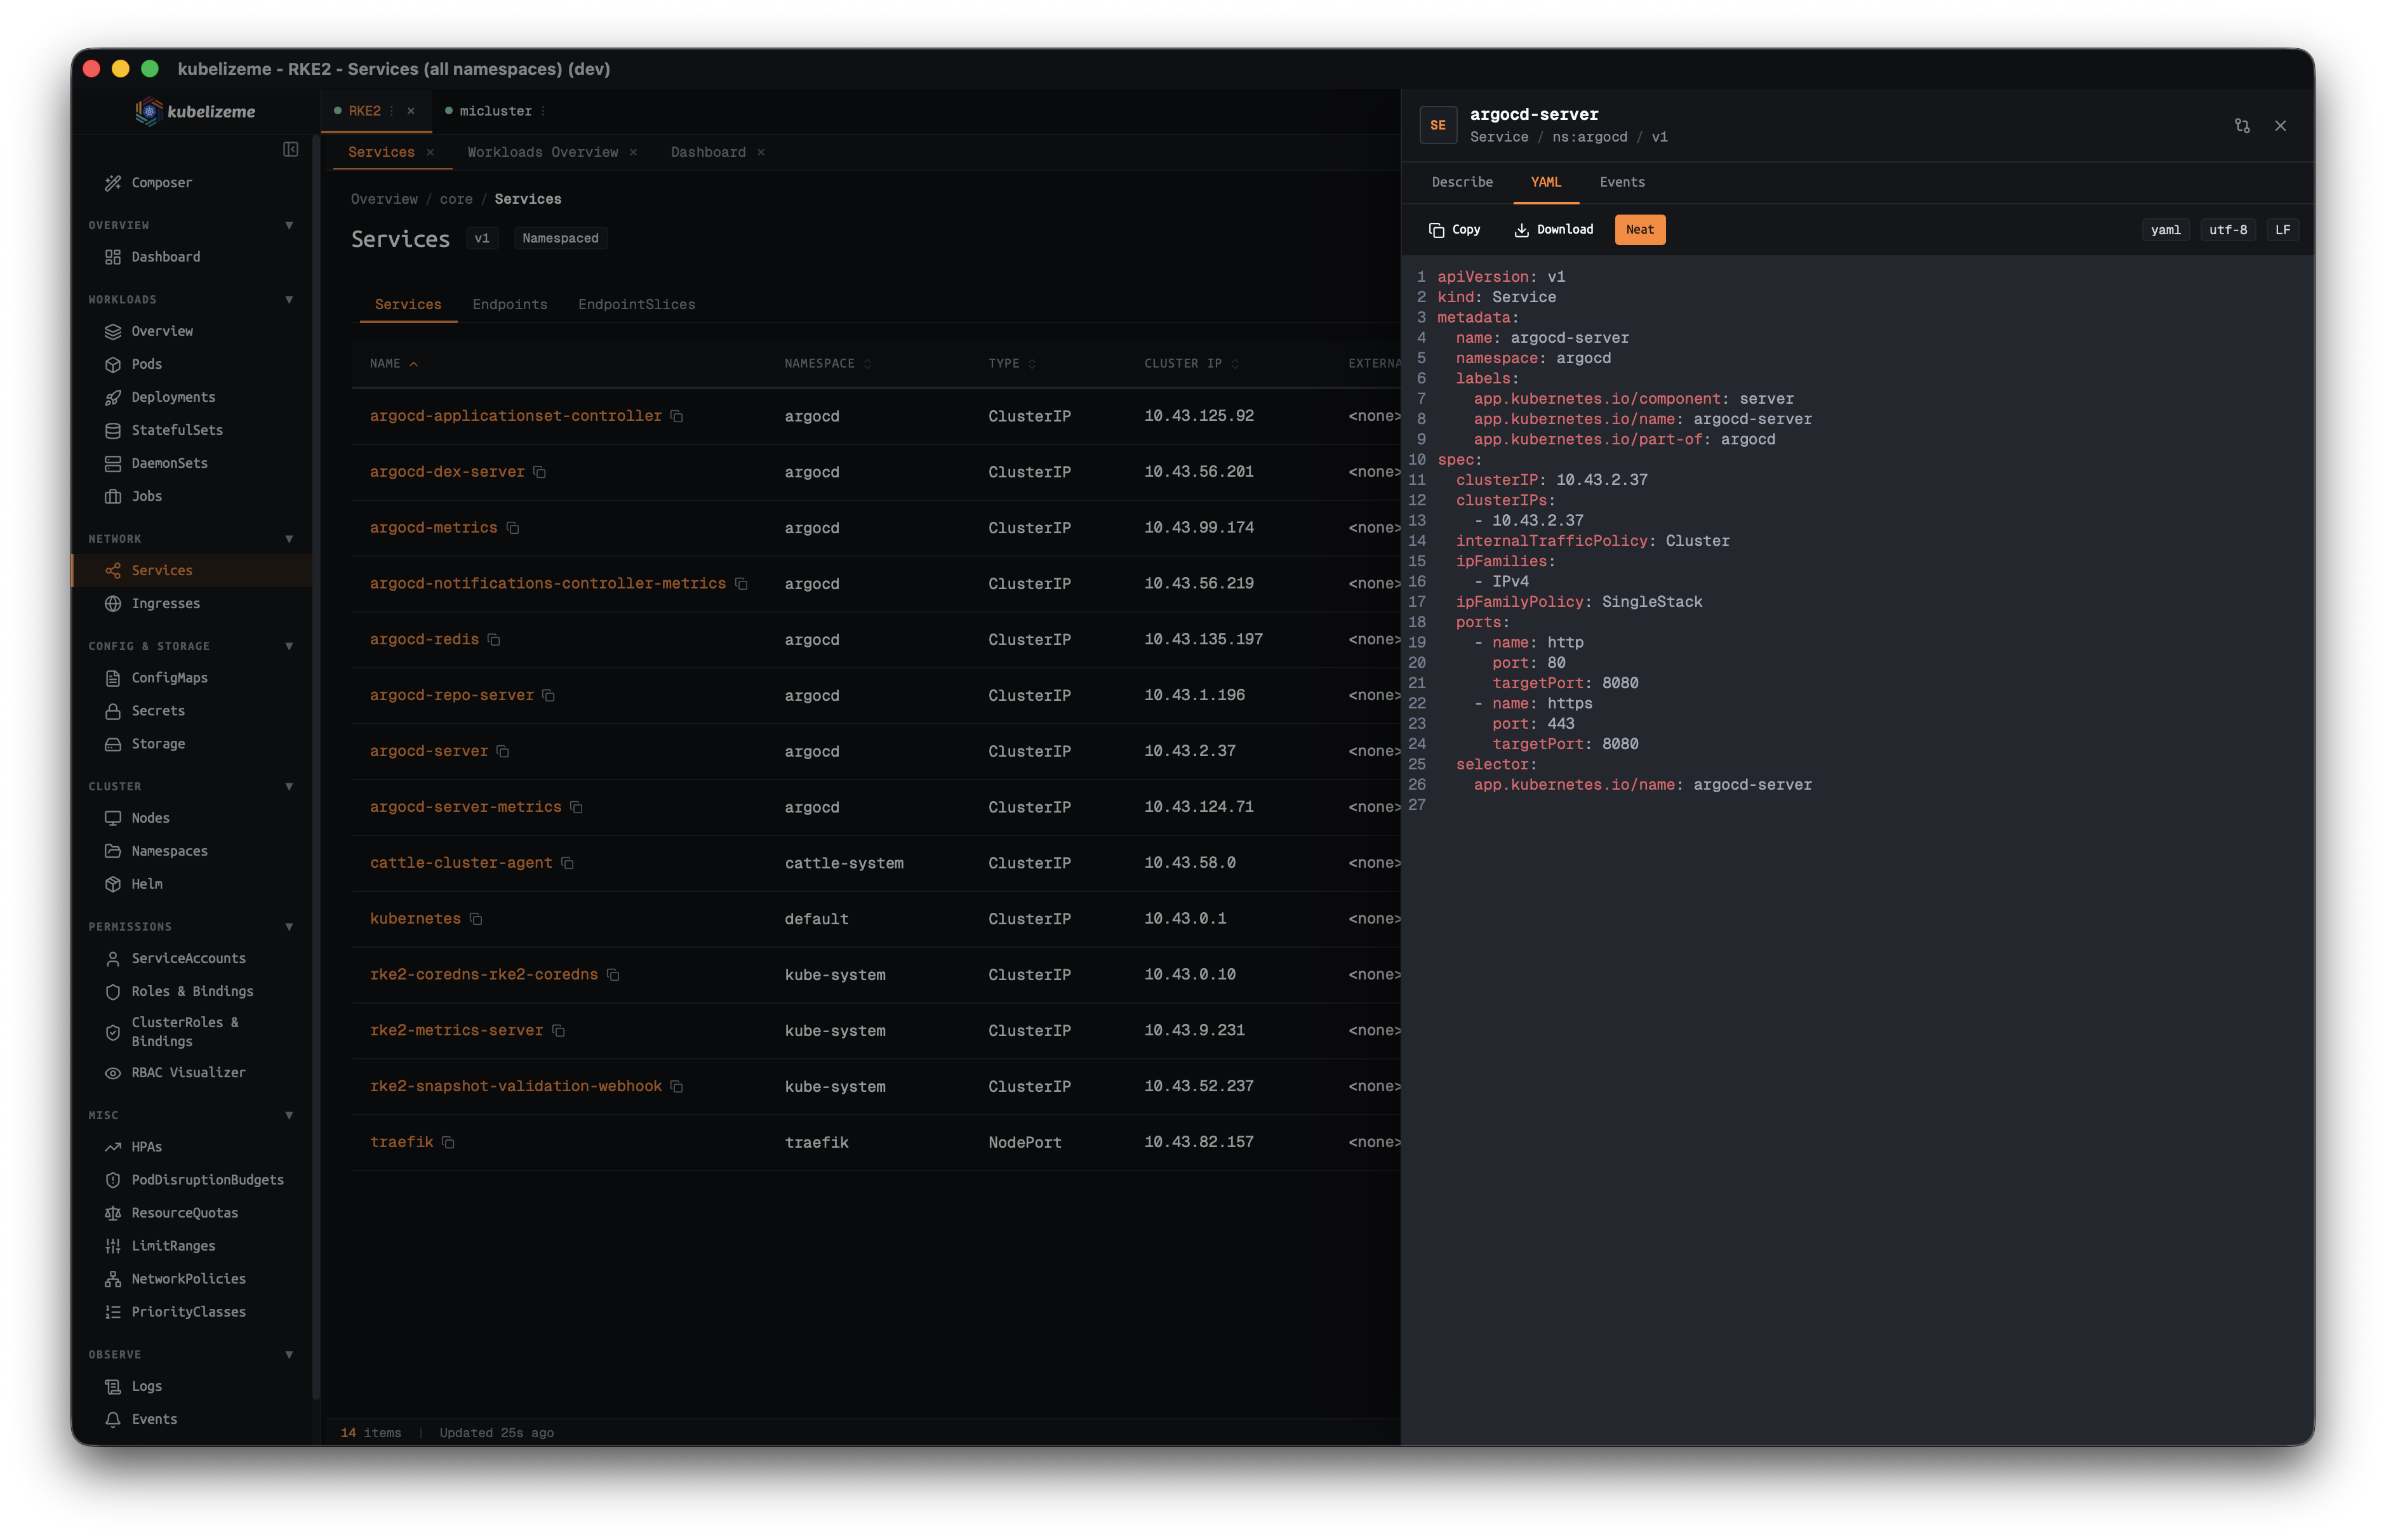Open the rke2-snapshot-validation-webhook service link

pyautogui.click(x=515, y=1086)
